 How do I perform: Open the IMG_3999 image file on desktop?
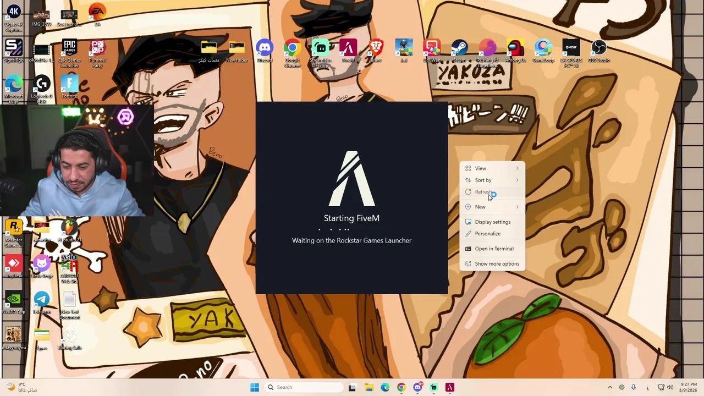coord(41,17)
